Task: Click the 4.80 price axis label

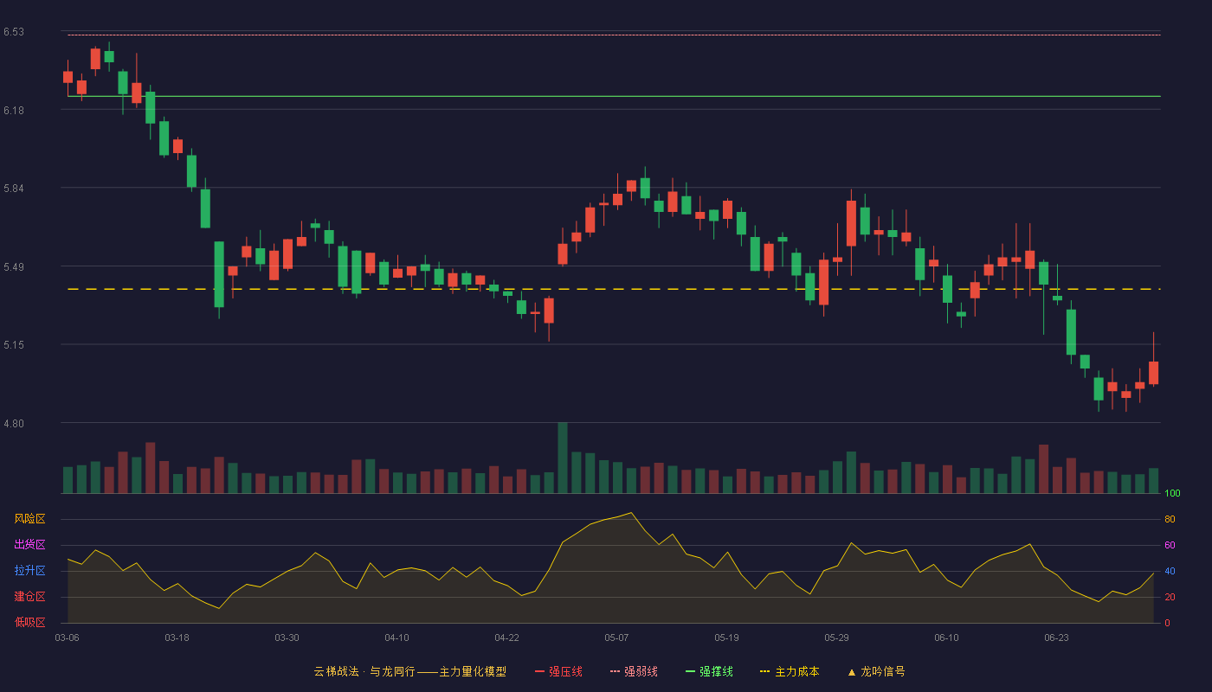Action: (13, 424)
